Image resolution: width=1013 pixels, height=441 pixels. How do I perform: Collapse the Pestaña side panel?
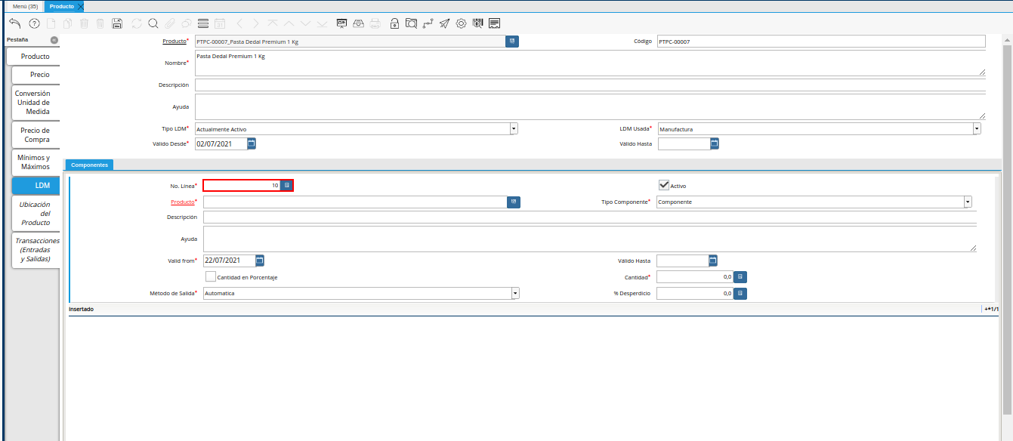point(54,40)
